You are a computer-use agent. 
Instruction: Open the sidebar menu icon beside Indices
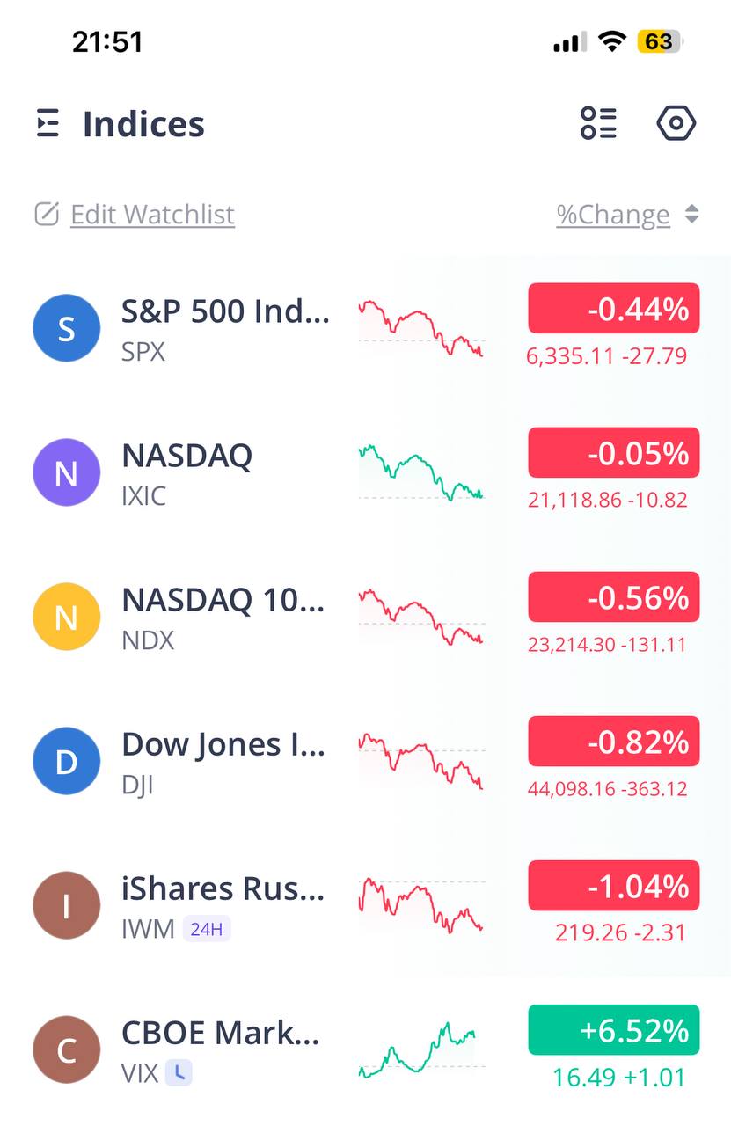[x=48, y=123]
